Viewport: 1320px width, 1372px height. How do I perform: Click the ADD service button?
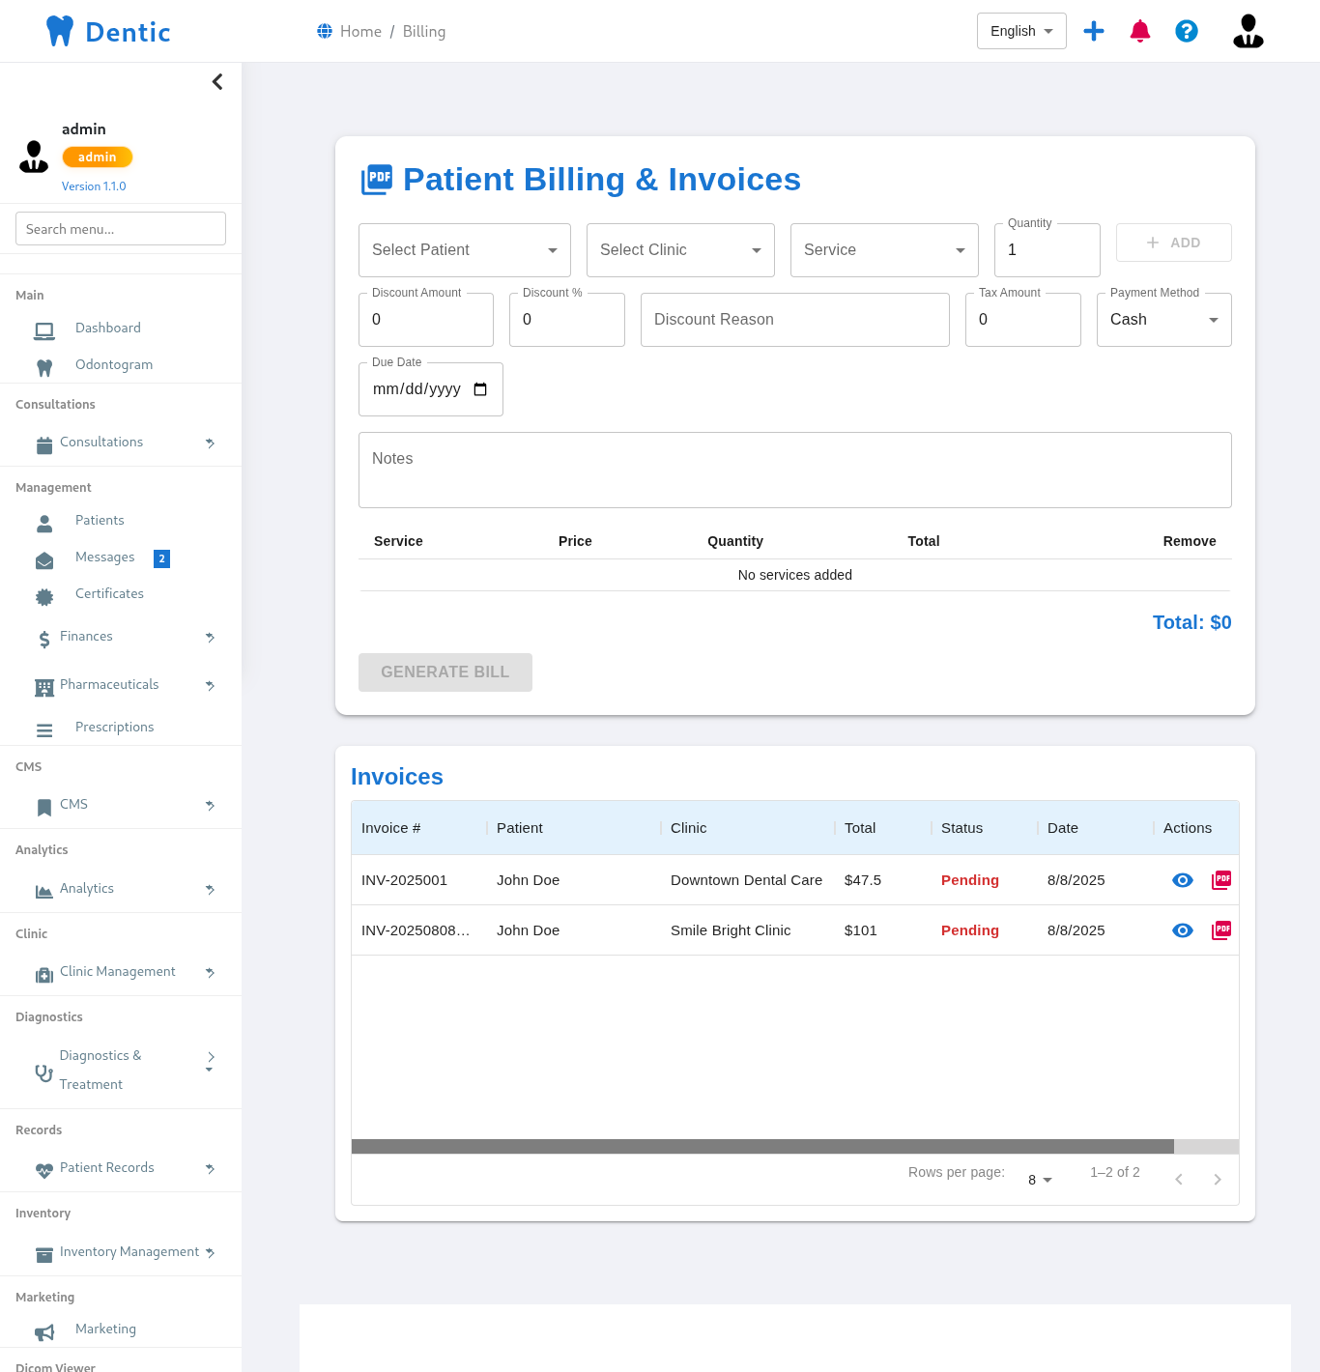[1173, 243]
